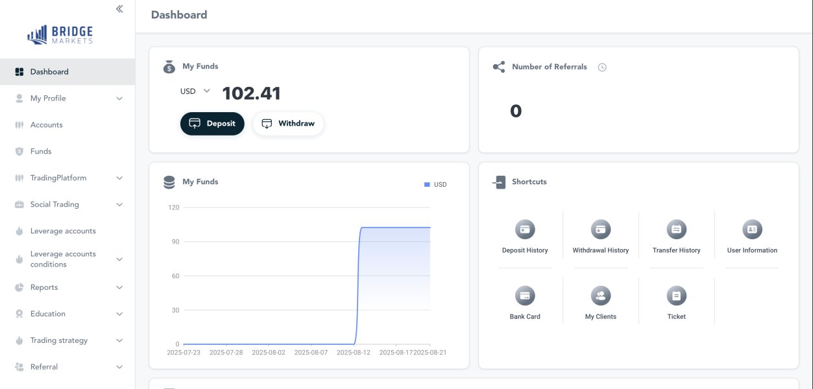Screen dimensions: 813x389
Task: Open the Deposit History shortcut icon
Action: 525,230
